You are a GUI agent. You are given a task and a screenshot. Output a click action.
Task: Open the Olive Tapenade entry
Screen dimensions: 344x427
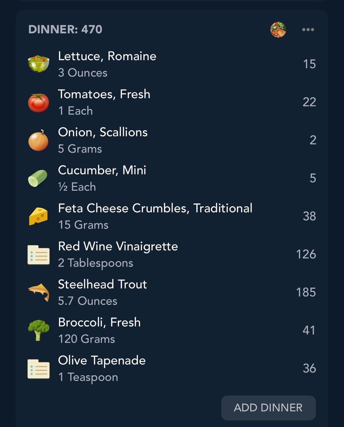(x=172, y=368)
